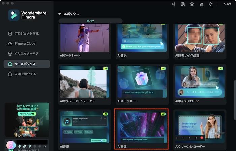Open クリエイターハブ section
The width and height of the screenshot is (236, 151).
(27, 54)
